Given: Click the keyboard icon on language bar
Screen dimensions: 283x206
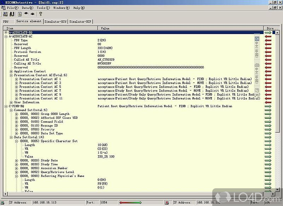Looking at the screenshot, I should [x=257, y=65].
